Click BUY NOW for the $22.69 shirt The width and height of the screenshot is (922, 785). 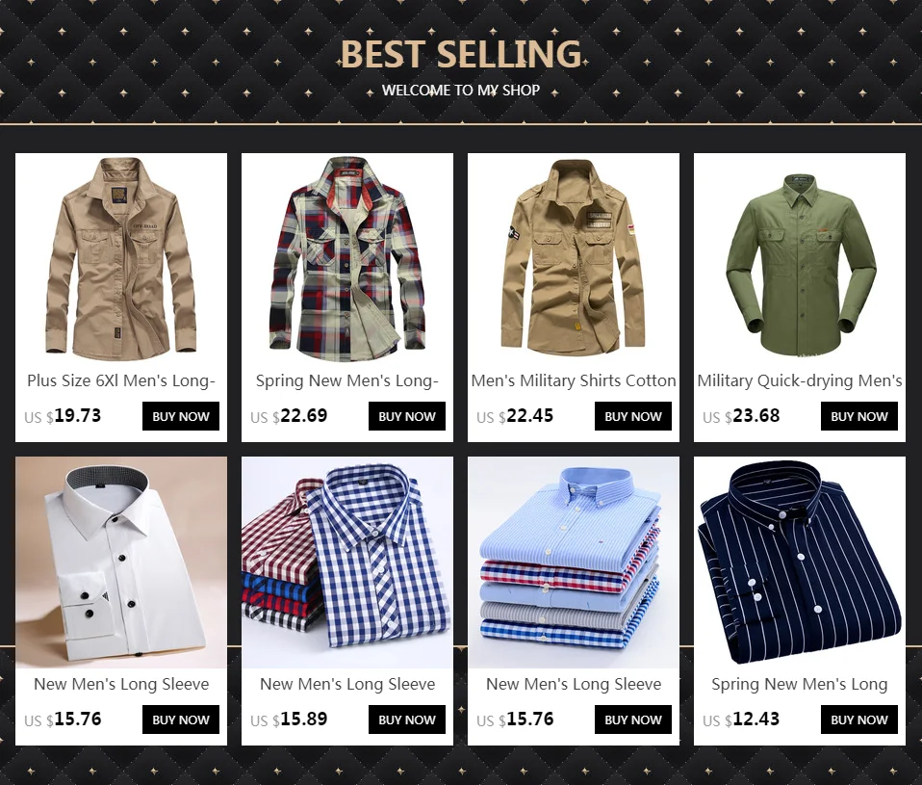(407, 416)
